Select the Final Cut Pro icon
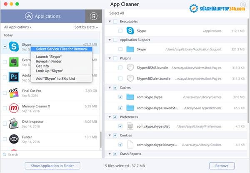 tap(15, 92)
